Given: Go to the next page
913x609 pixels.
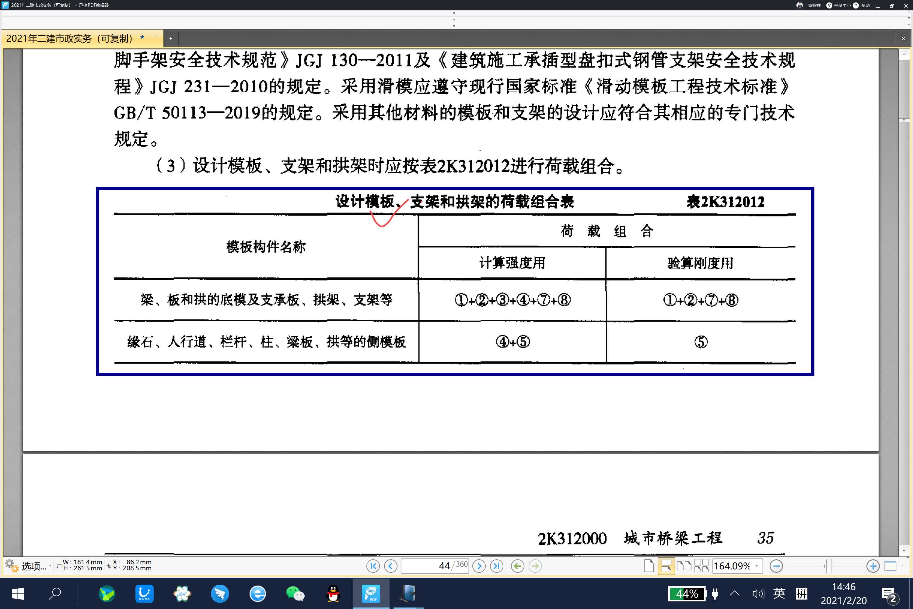Looking at the screenshot, I should (479, 566).
